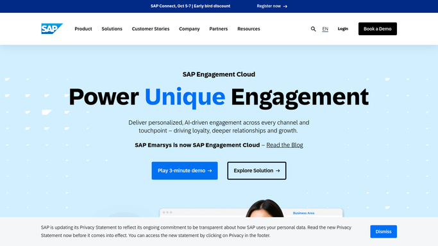Image resolution: width=438 pixels, height=246 pixels.
Task: Click the SAP Connect announcement text
Action: pos(190,6)
